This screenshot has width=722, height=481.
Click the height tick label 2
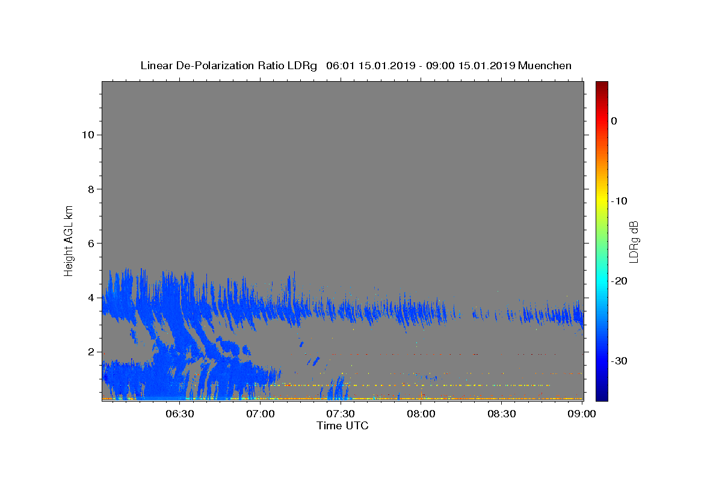pyautogui.click(x=90, y=352)
